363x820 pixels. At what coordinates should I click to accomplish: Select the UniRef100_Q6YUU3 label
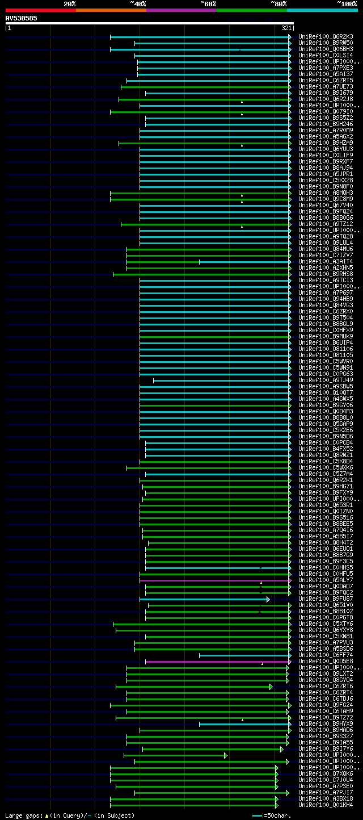tap(326, 149)
